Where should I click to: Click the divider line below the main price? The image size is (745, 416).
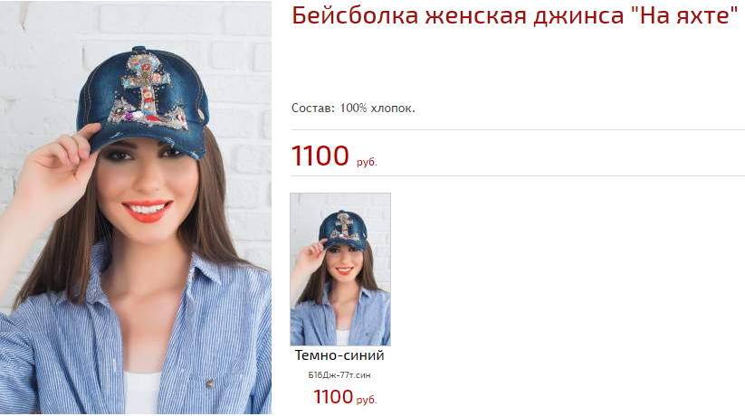point(518,175)
